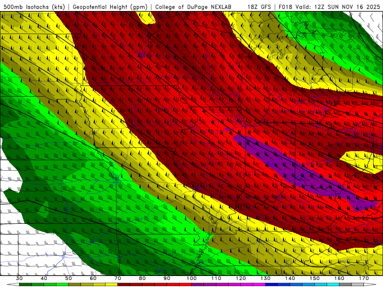This screenshot has width=383, height=287.
Task: Click the 170 kt legend label
Action: pyautogui.click(x=364, y=278)
